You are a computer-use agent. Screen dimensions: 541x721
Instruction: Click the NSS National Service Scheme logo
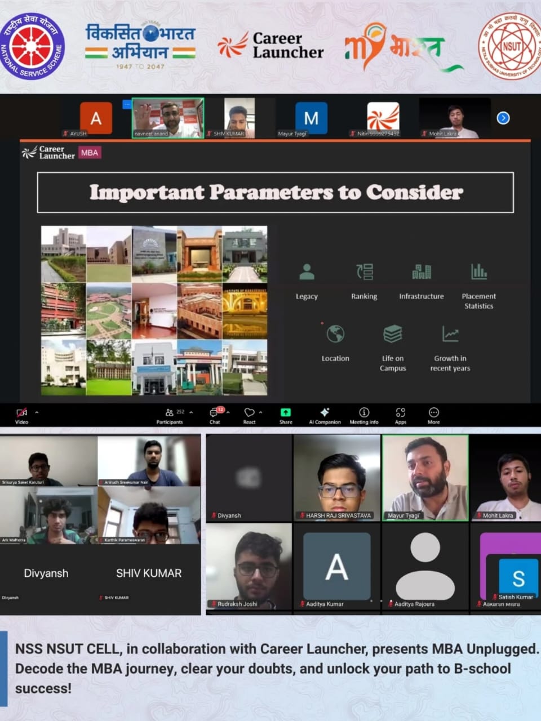click(x=33, y=46)
